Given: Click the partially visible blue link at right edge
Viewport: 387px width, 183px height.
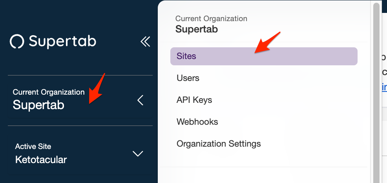Looking at the screenshot, I should [384, 87].
